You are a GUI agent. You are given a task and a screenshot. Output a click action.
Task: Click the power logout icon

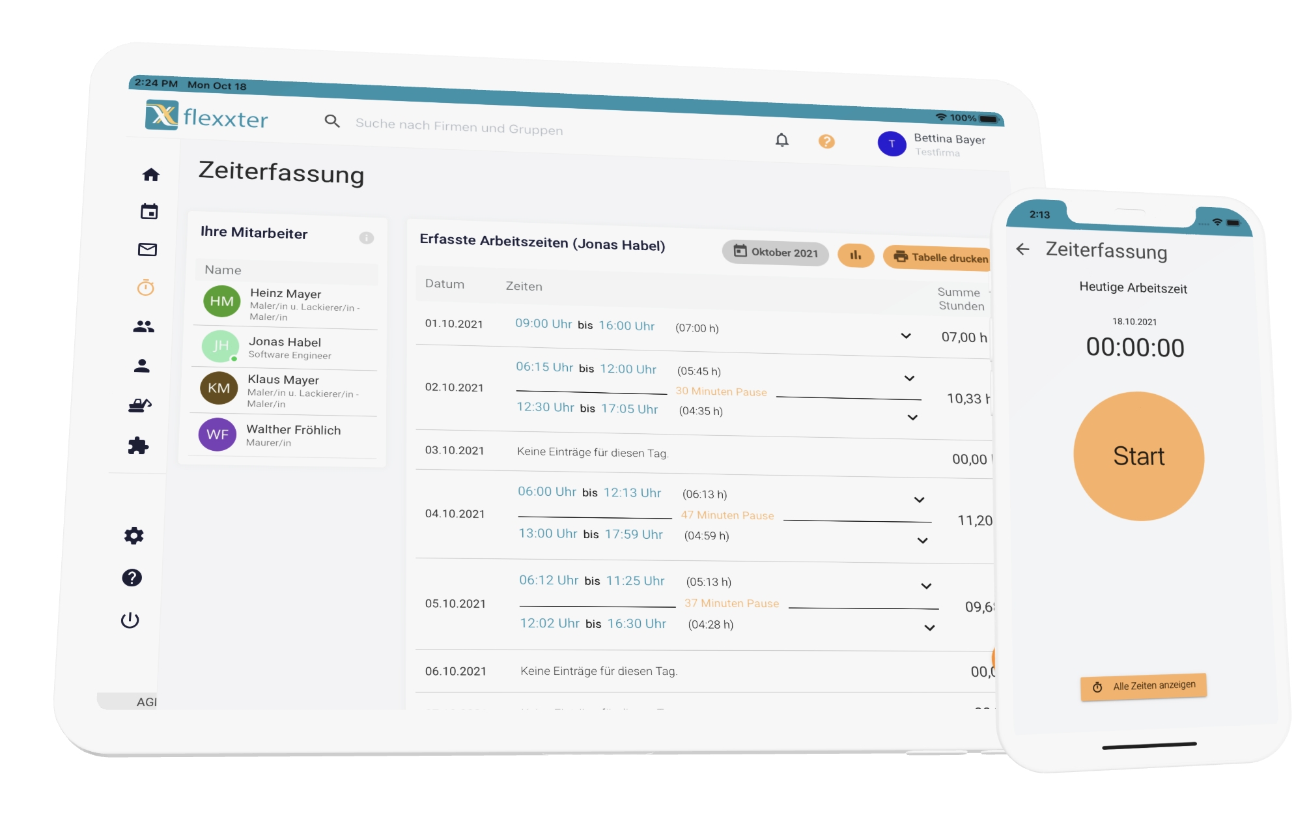(130, 620)
